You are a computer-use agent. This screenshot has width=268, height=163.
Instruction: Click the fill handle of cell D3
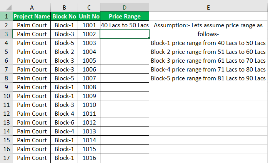[149, 38]
